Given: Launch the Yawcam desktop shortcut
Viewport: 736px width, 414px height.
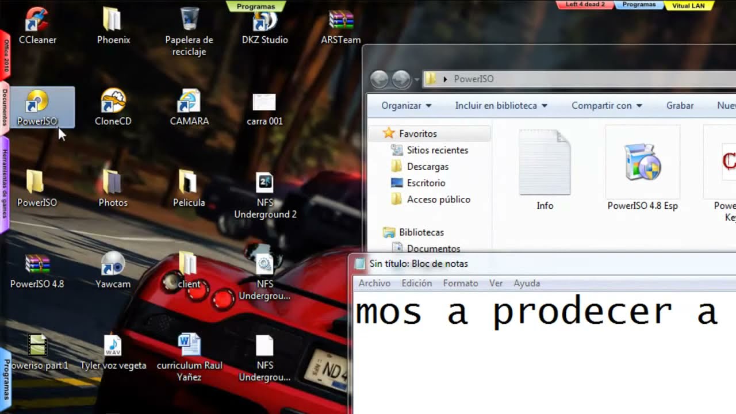Looking at the screenshot, I should 113,270.
